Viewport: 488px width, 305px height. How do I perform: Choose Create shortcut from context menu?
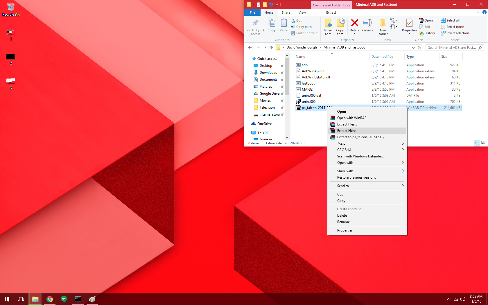pos(367,209)
